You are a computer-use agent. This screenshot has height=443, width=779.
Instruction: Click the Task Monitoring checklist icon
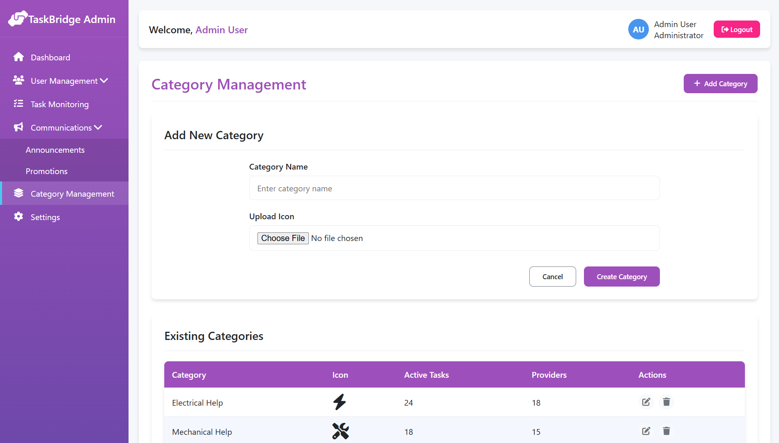18,104
